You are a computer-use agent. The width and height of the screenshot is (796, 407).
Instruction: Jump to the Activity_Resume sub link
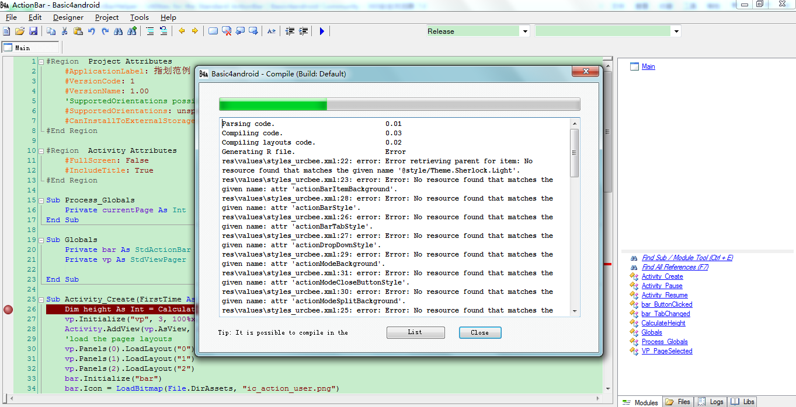pos(665,295)
